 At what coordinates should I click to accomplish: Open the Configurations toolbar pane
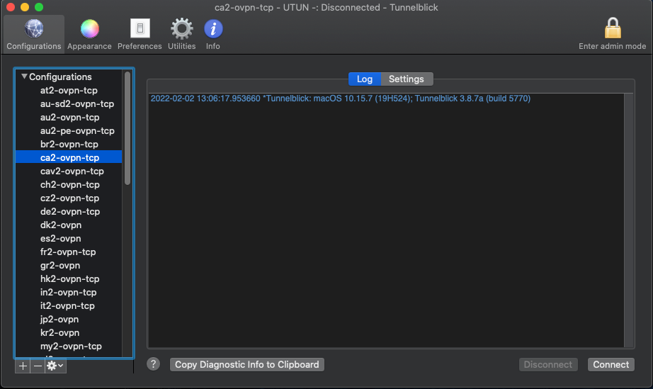pyautogui.click(x=34, y=35)
